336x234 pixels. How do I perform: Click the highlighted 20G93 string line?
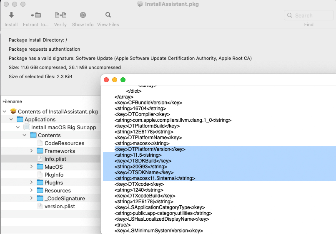coord(141,167)
